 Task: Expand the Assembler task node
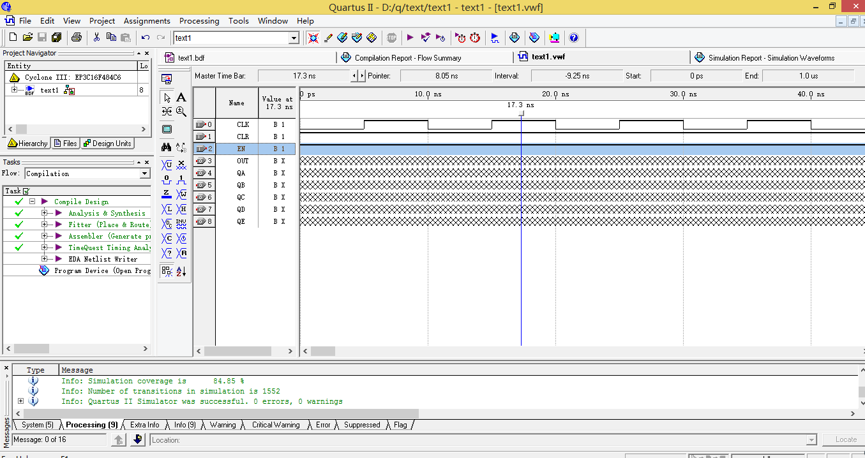pyautogui.click(x=44, y=236)
